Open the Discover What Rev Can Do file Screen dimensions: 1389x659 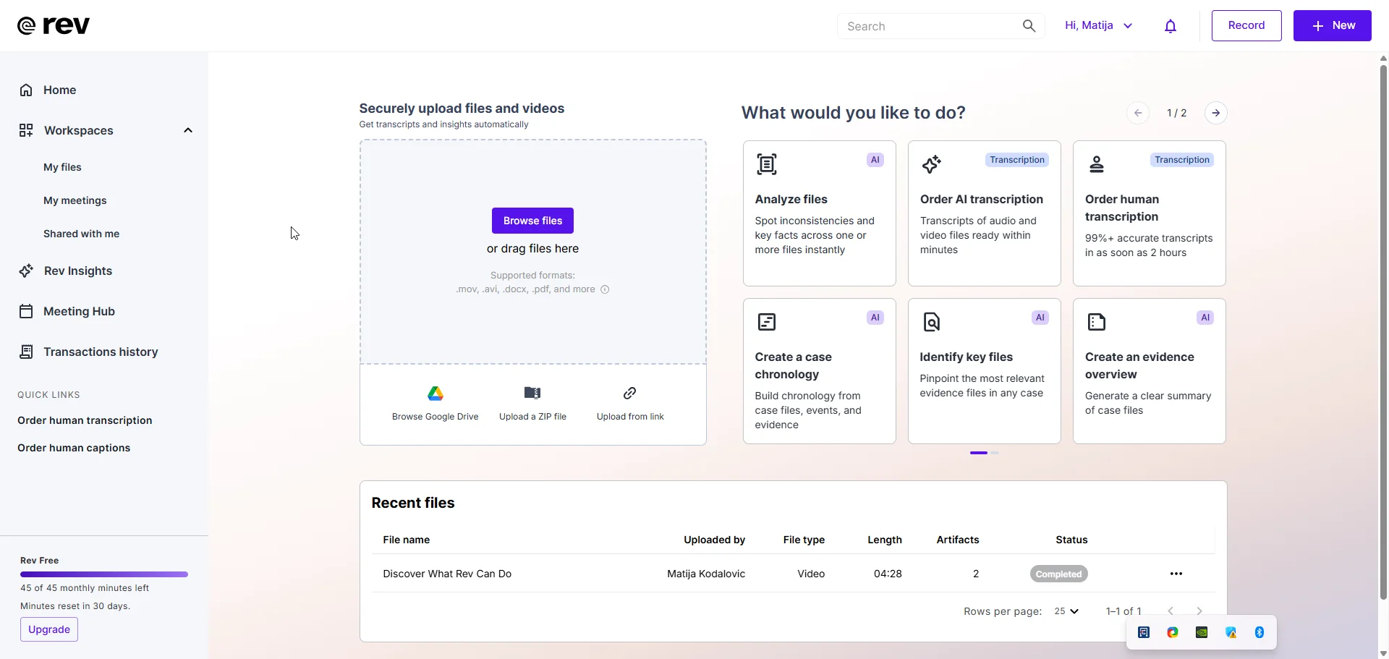coord(447,574)
